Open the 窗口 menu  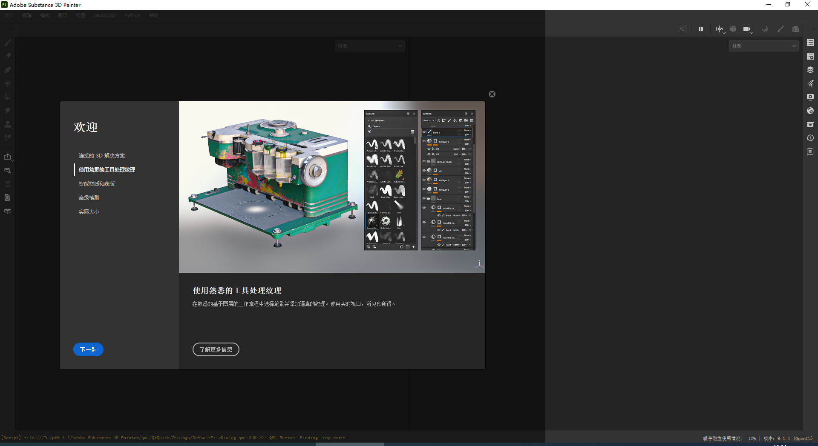(x=63, y=15)
